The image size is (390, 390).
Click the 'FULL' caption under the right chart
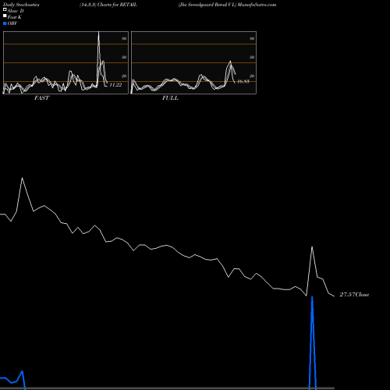170,98
